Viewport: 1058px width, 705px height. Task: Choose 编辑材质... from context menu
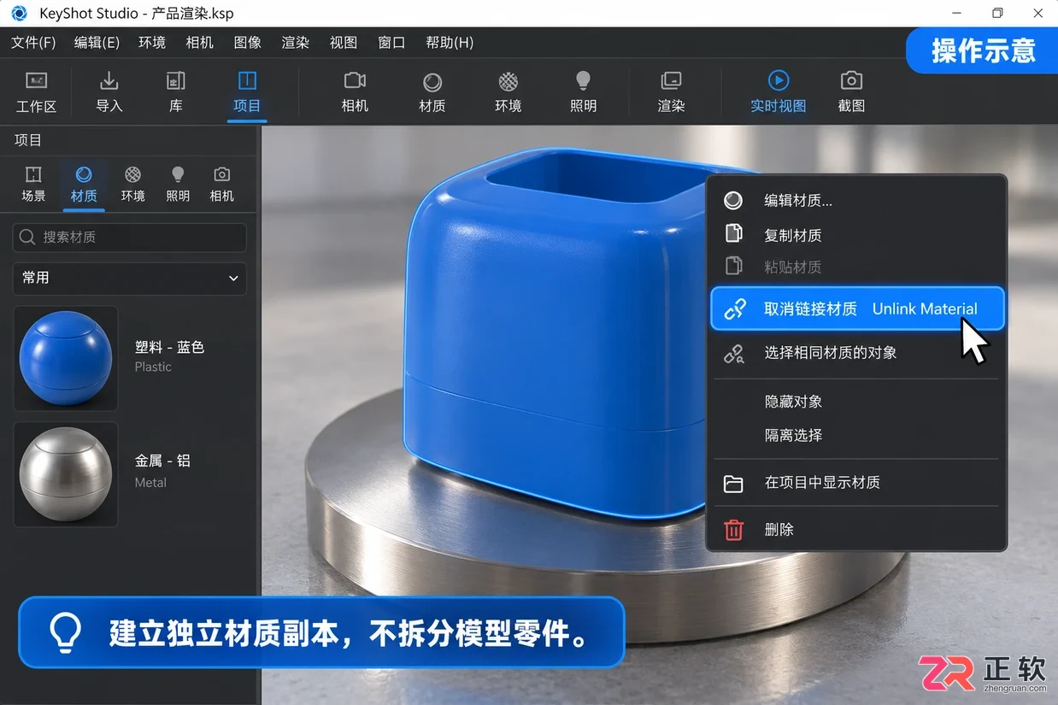(856, 201)
